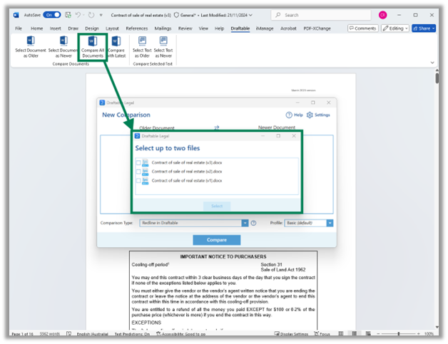Click the document vertical scrollbar thumb
This screenshot has width=448, height=344.
tap(437, 78)
